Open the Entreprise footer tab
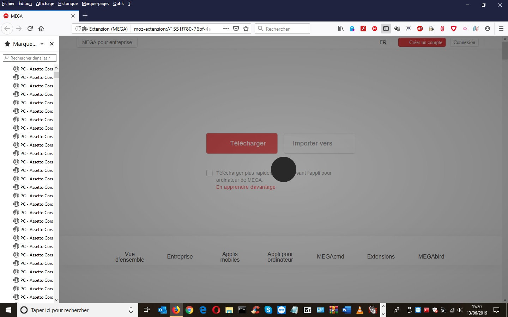508x317 pixels. click(180, 257)
